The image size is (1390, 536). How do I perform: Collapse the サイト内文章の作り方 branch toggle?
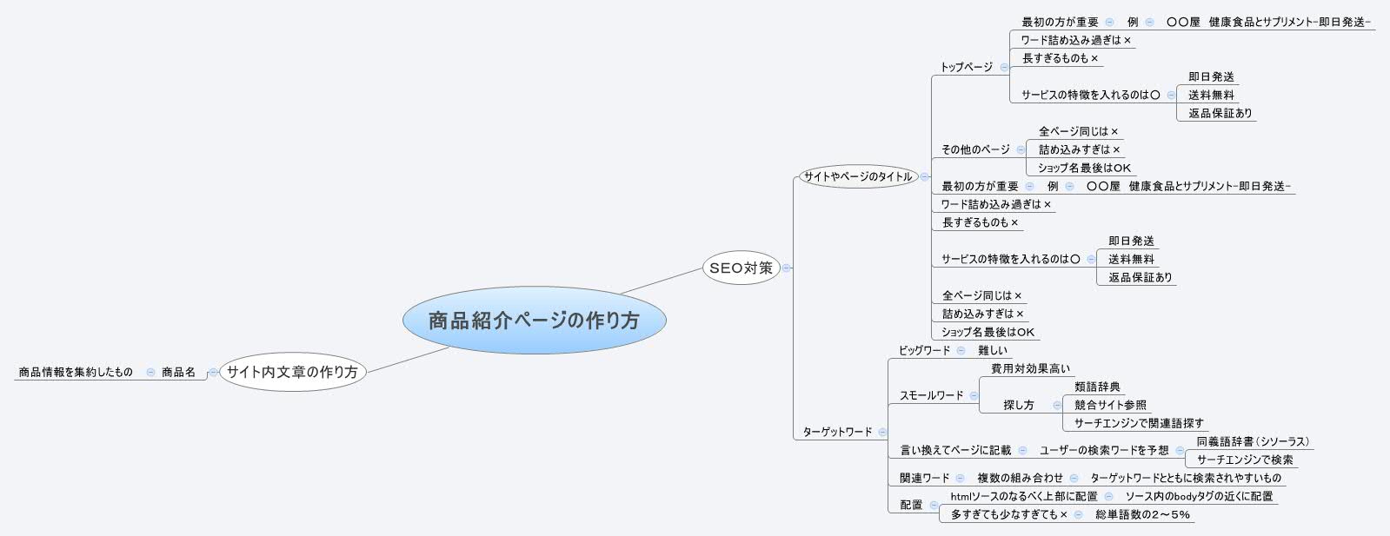(x=213, y=373)
